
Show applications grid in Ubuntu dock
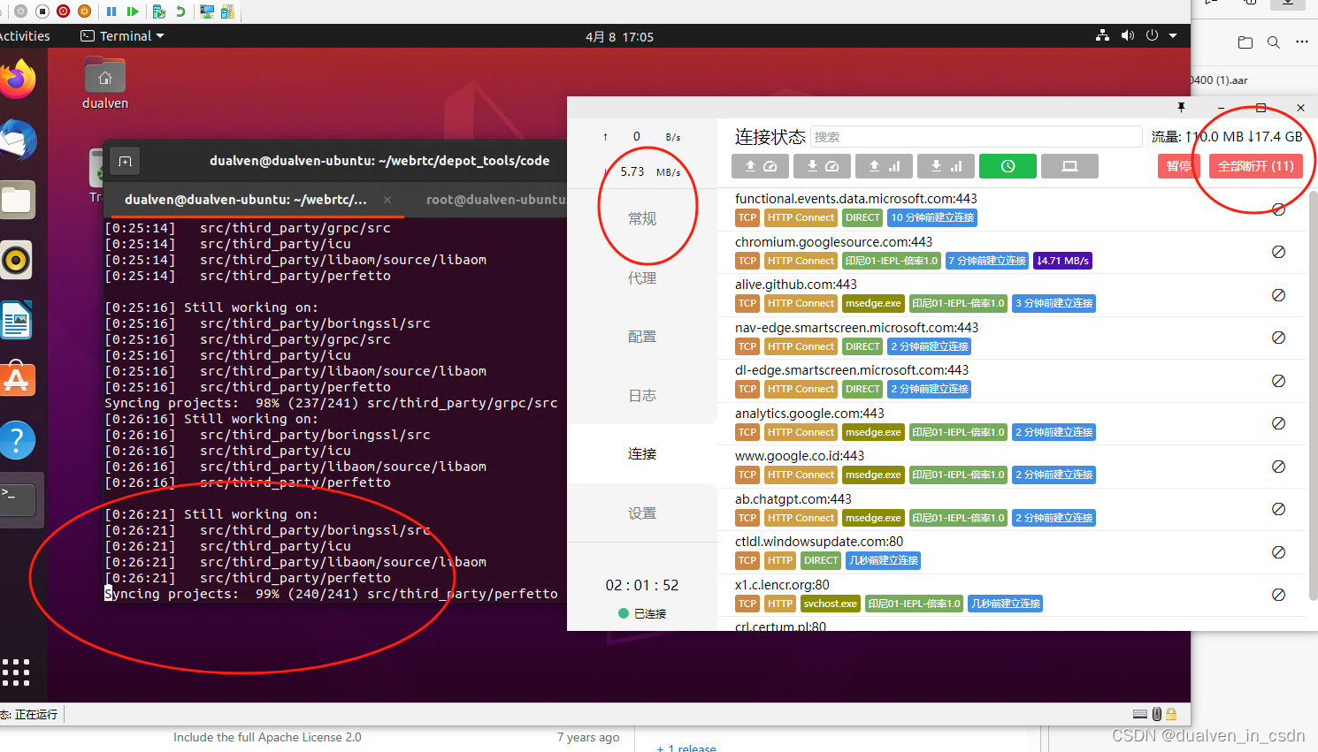(x=16, y=672)
